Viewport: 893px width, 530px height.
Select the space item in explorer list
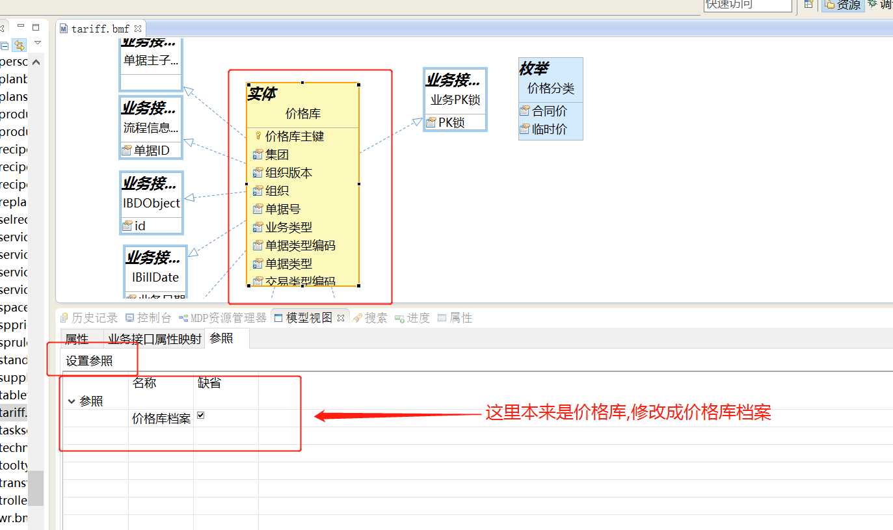[14, 307]
